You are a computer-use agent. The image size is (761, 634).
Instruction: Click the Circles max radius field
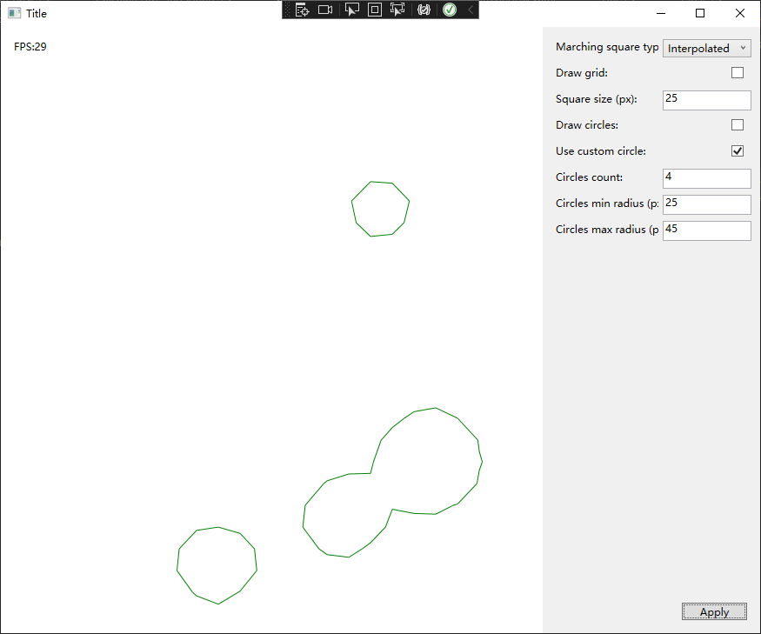(x=706, y=230)
